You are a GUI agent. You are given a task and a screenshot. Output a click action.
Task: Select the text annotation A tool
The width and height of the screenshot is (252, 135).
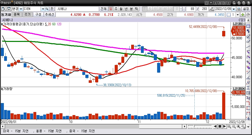248,20
